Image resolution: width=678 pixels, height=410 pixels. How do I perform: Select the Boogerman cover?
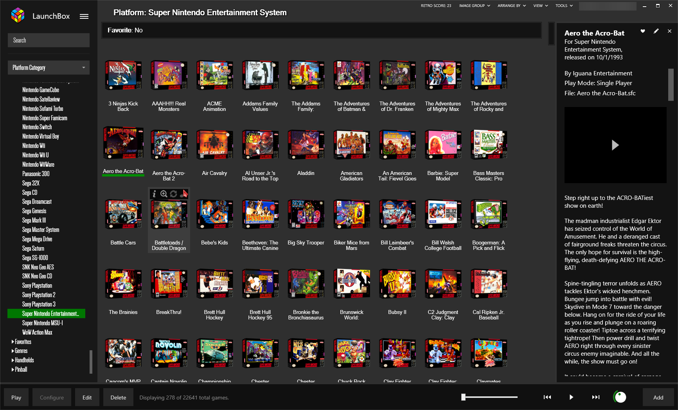[489, 214]
